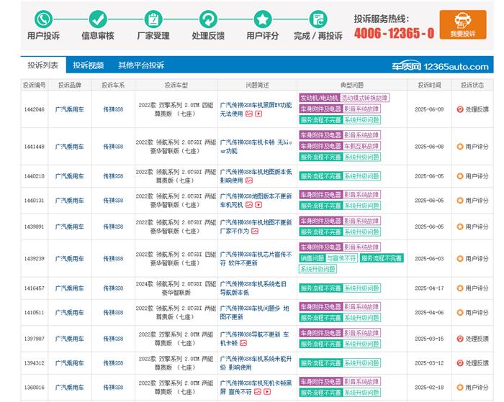Switch to the 其他平台投诉 tab
504x402 pixels.
[141, 65]
